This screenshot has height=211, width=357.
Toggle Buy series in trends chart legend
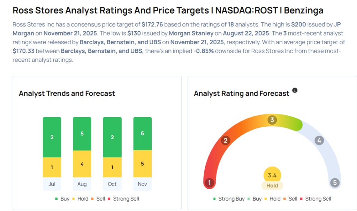(62, 199)
